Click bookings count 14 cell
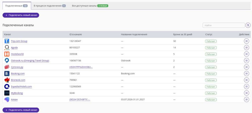Image resolution: width=252 pixels, height=113 pixels. [175, 47]
